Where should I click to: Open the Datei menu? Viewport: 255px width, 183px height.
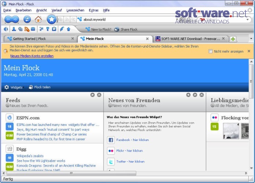[7, 10]
